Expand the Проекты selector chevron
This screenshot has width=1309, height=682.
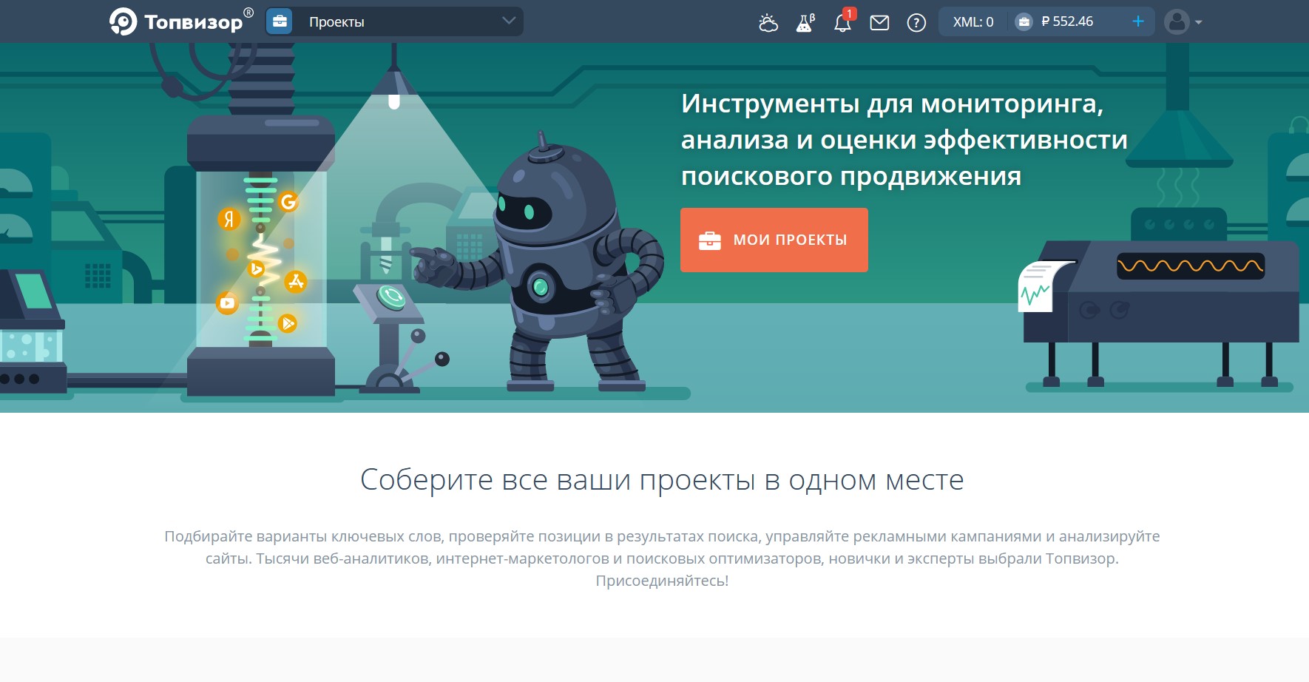(x=509, y=21)
